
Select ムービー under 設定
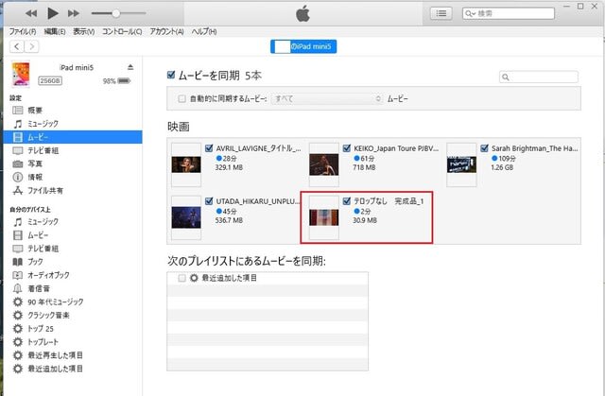tap(73, 137)
